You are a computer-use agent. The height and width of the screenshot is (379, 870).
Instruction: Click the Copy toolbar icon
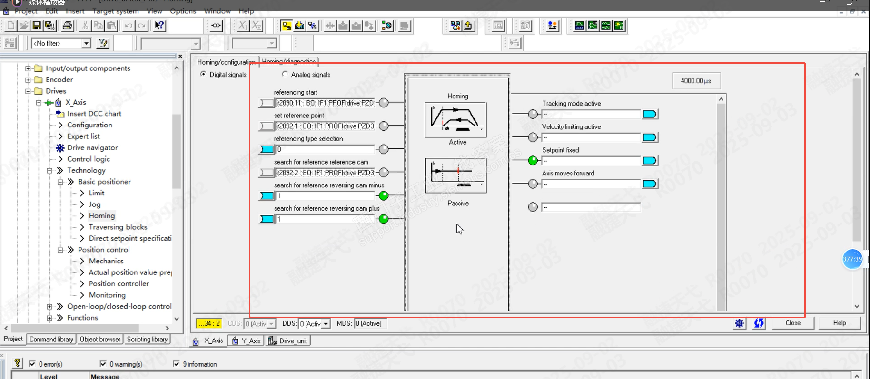coord(98,26)
